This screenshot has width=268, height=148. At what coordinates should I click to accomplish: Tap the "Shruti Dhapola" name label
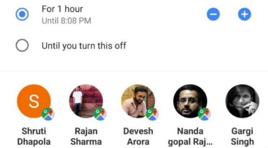(34, 136)
